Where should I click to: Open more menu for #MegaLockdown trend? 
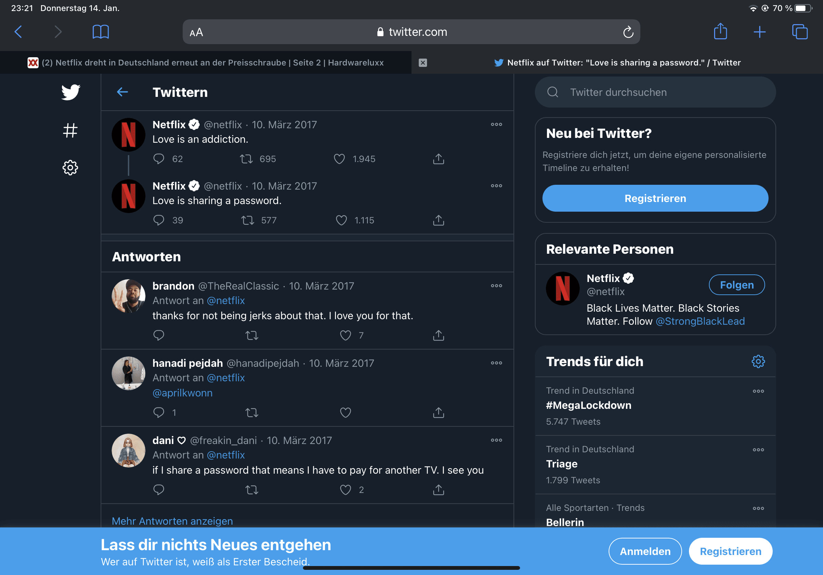point(758,391)
